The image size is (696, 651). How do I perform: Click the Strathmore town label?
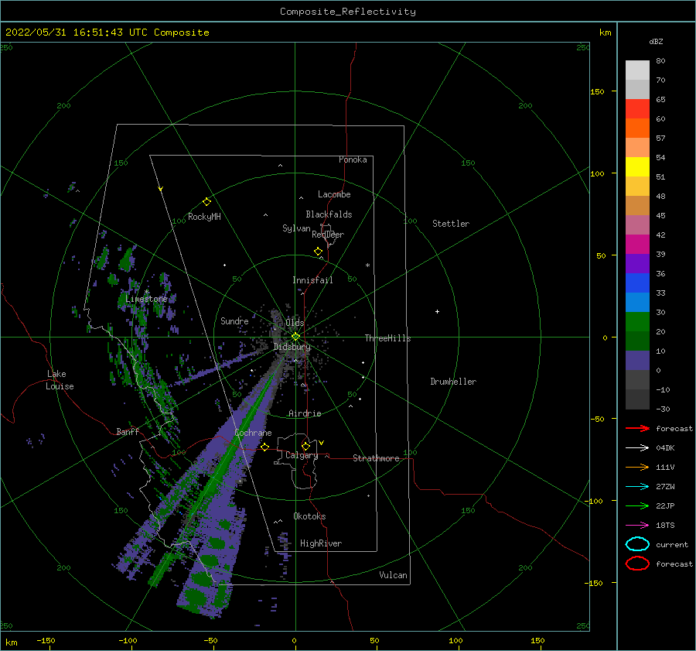click(x=376, y=458)
